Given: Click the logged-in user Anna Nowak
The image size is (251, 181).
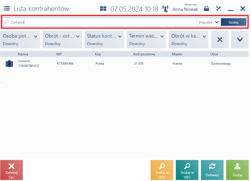Looking at the screenshot, I should tap(185, 9).
